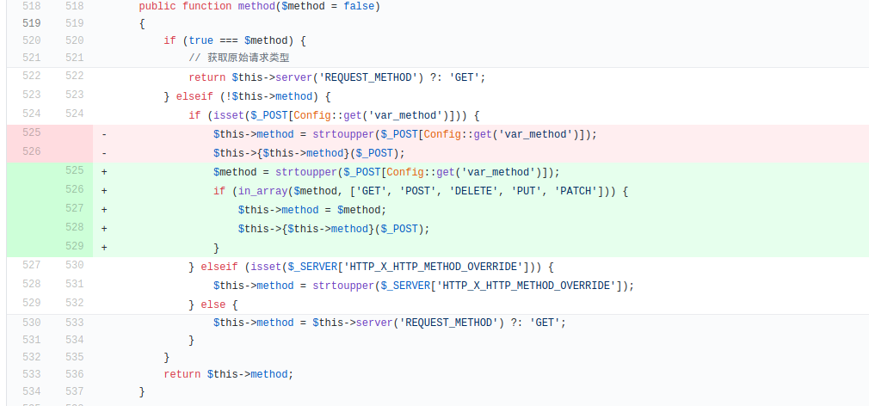Click the 'DELETE' string in the added line
This screenshot has width=869, height=406.
(x=471, y=191)
